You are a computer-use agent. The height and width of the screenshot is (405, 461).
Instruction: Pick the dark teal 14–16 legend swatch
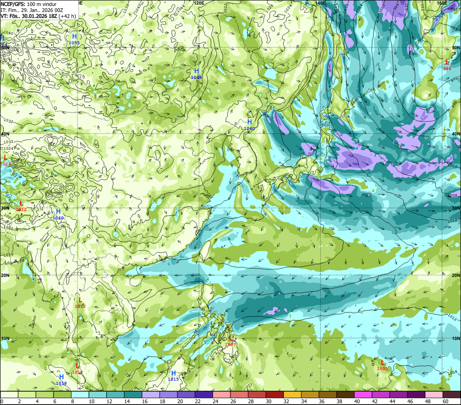tap(133, 394)
